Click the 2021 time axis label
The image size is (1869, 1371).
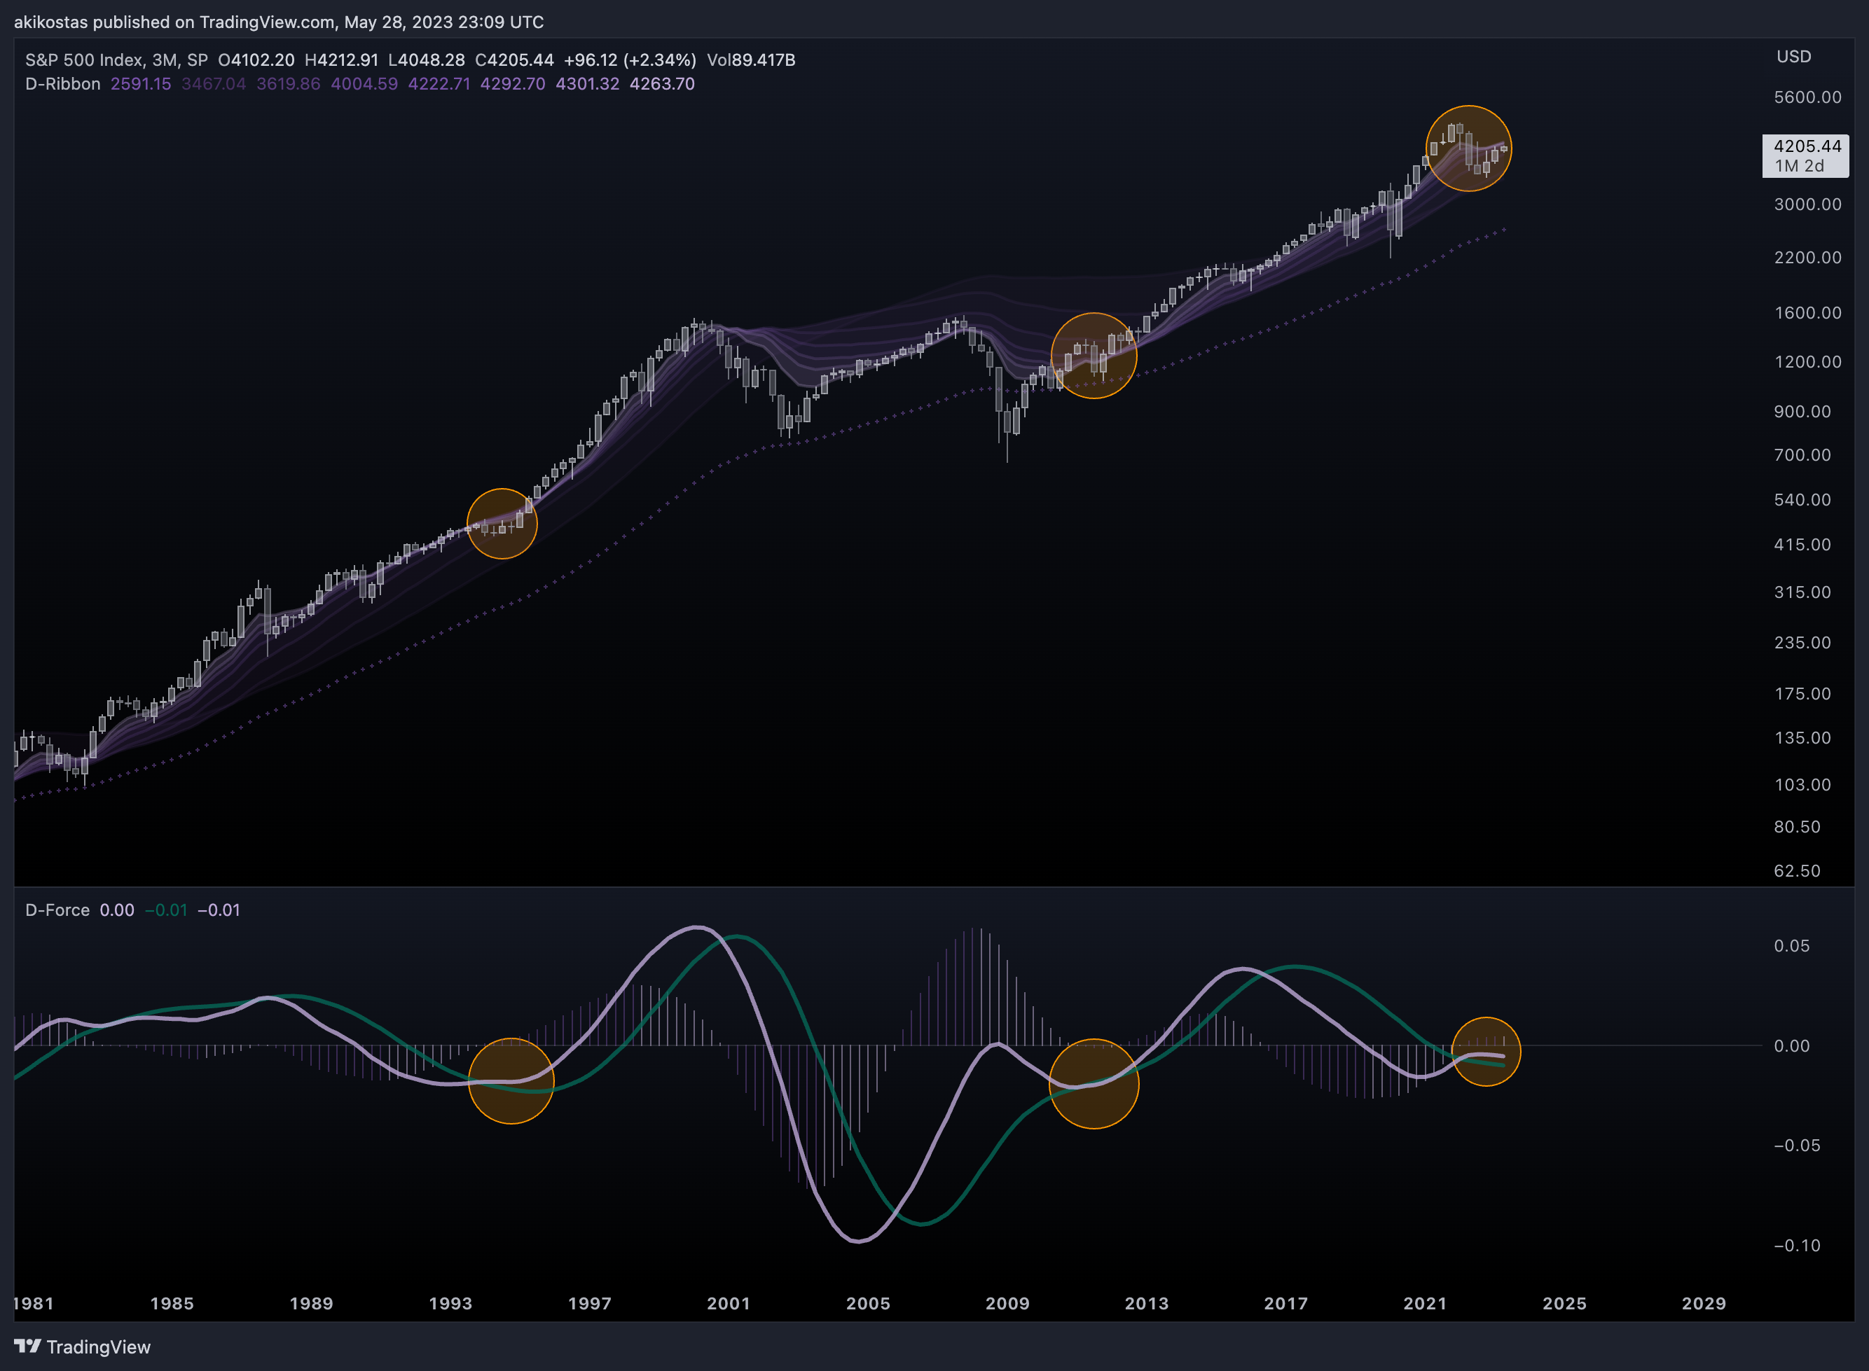pos(1425,1303)
